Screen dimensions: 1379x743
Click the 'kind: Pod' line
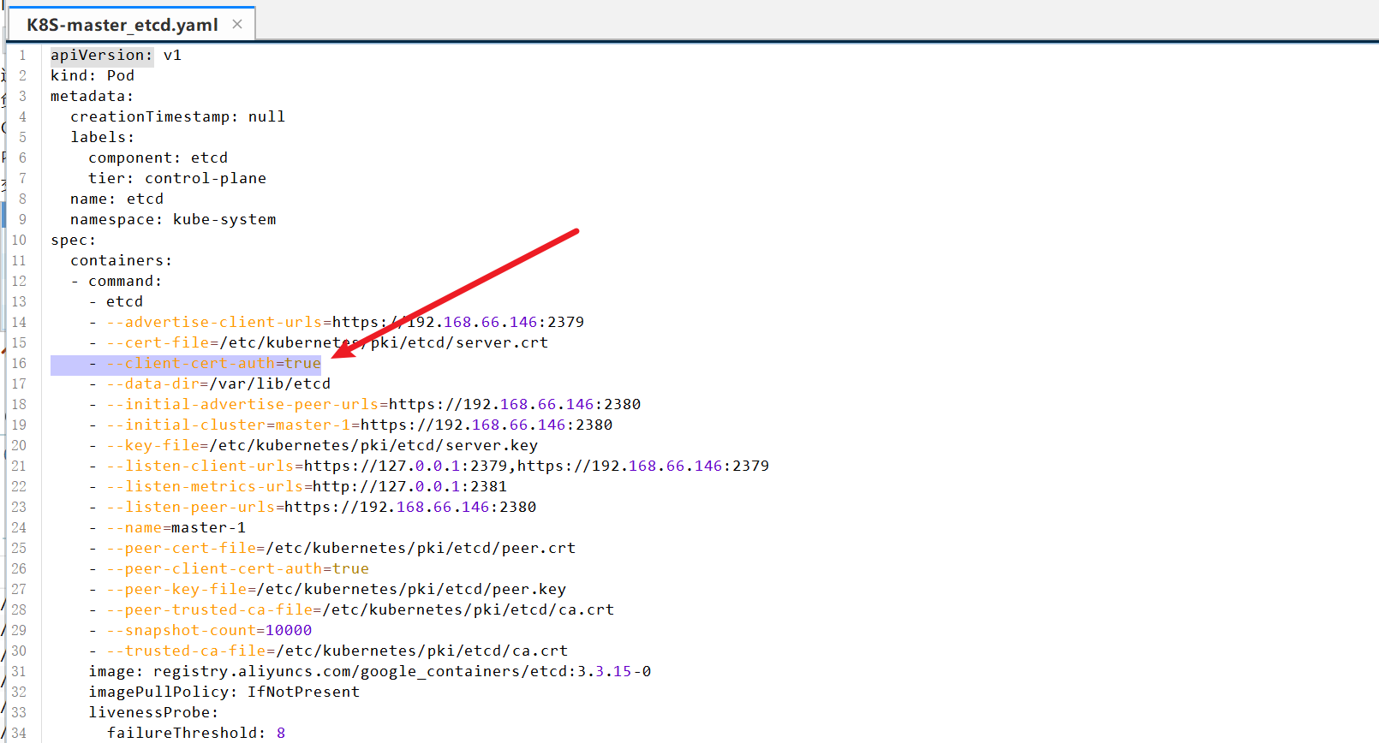pos(93,76)
